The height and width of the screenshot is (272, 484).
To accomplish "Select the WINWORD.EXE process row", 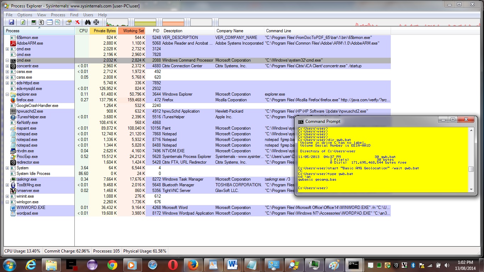I will pos(31,208).
